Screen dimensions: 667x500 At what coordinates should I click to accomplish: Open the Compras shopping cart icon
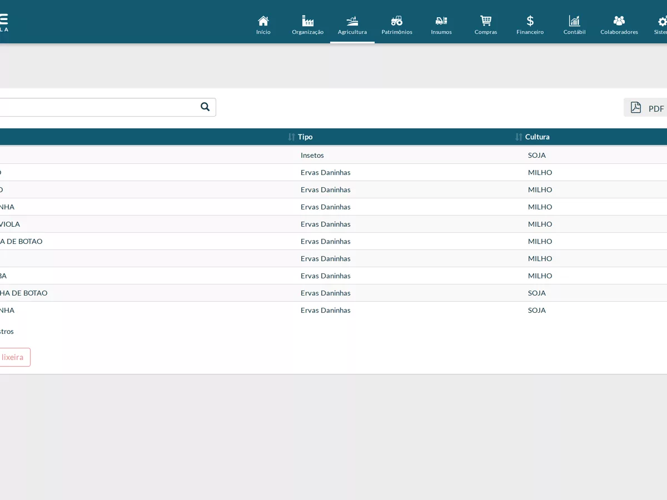pos(486,21)
